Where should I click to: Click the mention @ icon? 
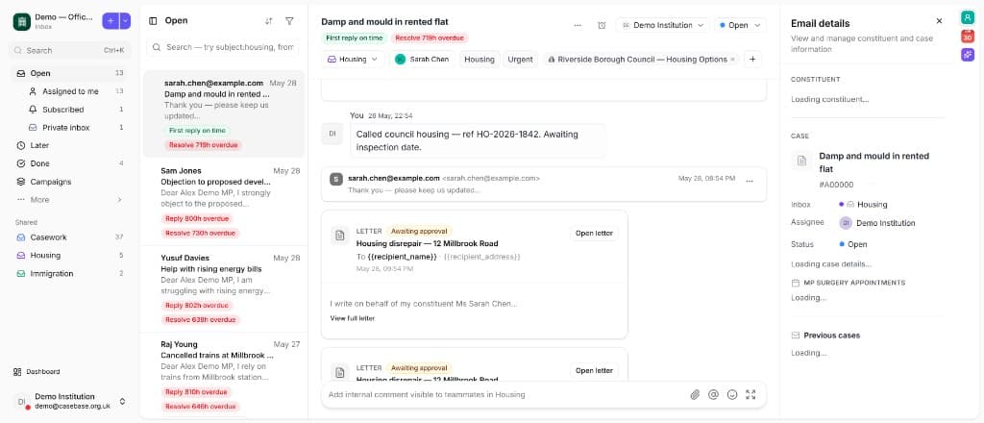tap(713, 395)
